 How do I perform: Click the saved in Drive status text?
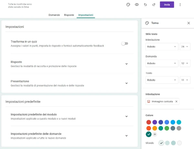(20, 5)
